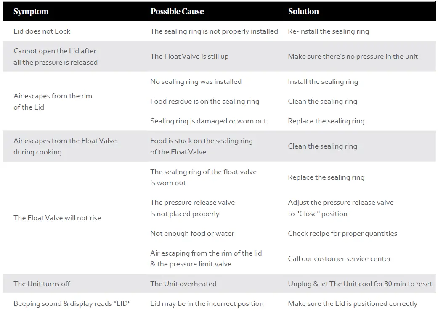
Task: Click 'Make sure the Lid is positioned correctly'
Action: (x=353, y=303)
